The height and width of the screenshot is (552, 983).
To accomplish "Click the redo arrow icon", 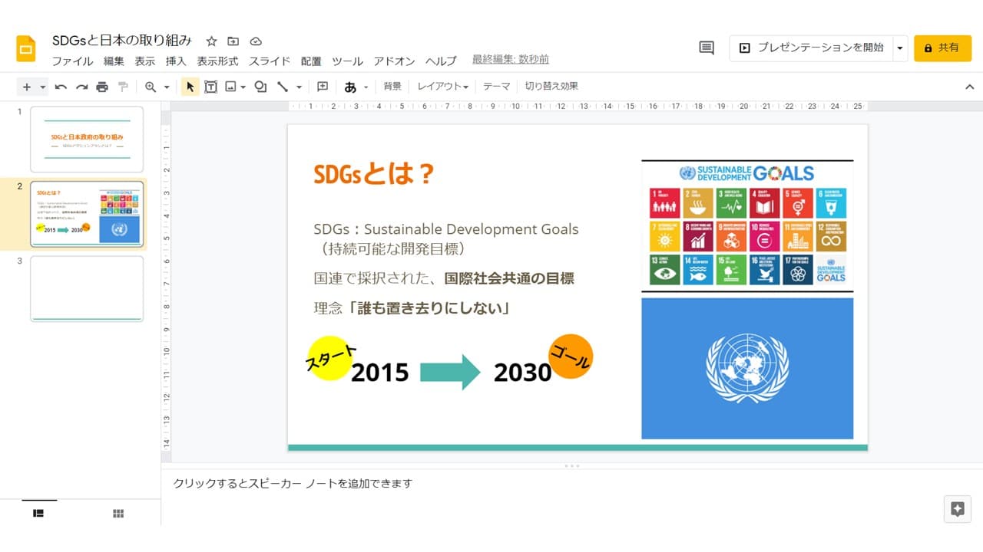I will point(81,87).
